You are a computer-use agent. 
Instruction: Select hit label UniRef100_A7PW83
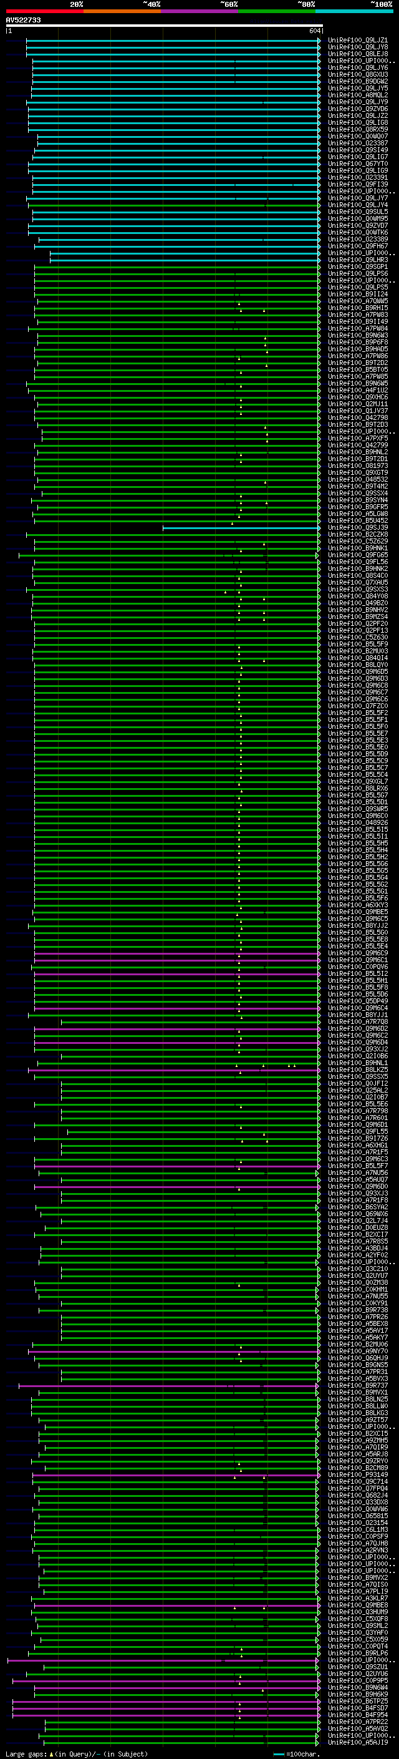point(358,316)
